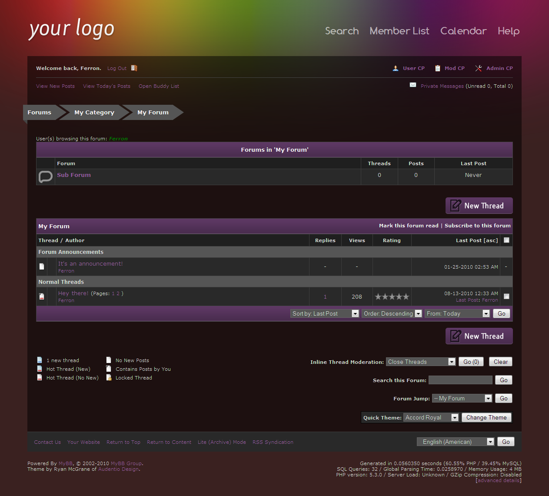Click the five-star rating on Hey there!

click(x=392, y=297)
